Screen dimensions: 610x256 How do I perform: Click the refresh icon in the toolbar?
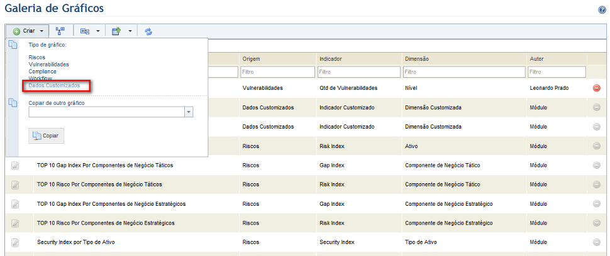148,31
